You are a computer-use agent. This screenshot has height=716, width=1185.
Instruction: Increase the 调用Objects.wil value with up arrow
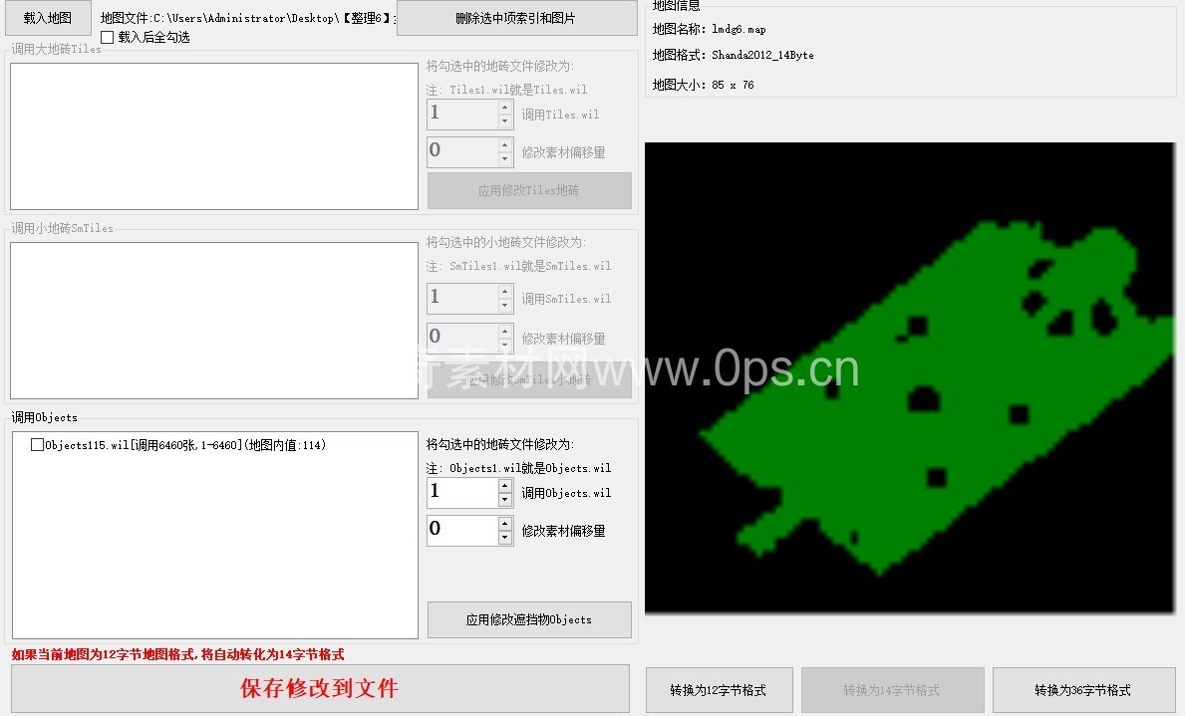505,486
